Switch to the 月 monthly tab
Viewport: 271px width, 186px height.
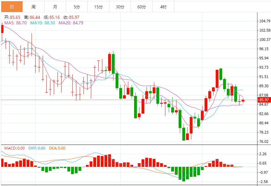pyautogui.click(x=55, y=7)
